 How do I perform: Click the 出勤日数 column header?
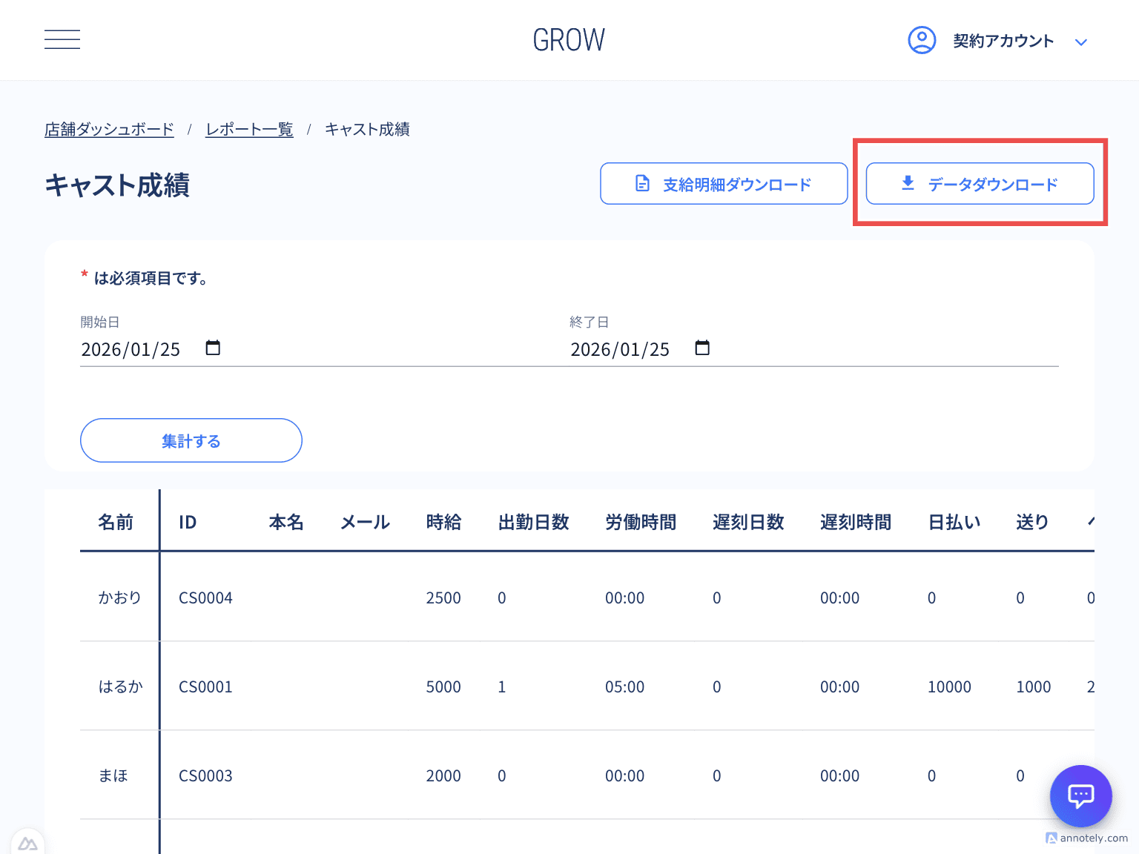click(533, 522)
